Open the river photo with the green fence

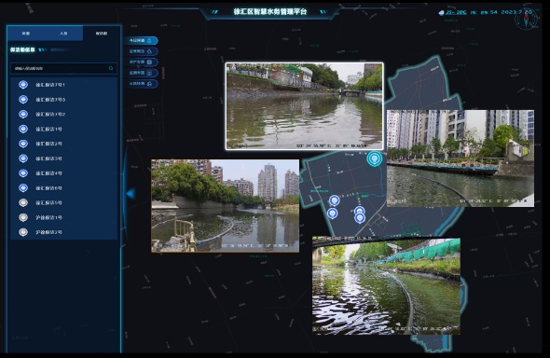tap(386, 285)
